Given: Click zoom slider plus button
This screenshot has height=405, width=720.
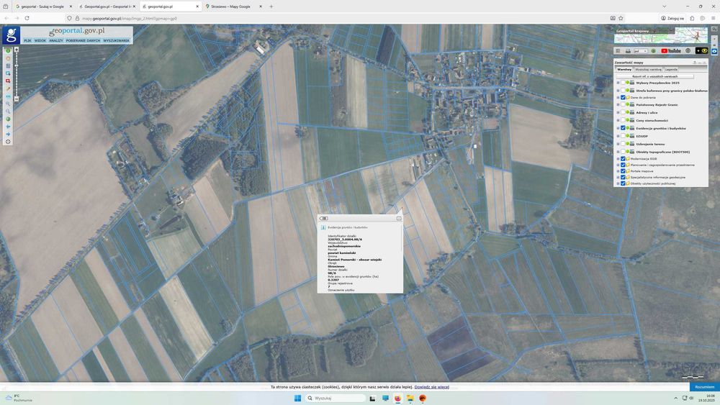Looking at the screenshot, I should (17, 50).
